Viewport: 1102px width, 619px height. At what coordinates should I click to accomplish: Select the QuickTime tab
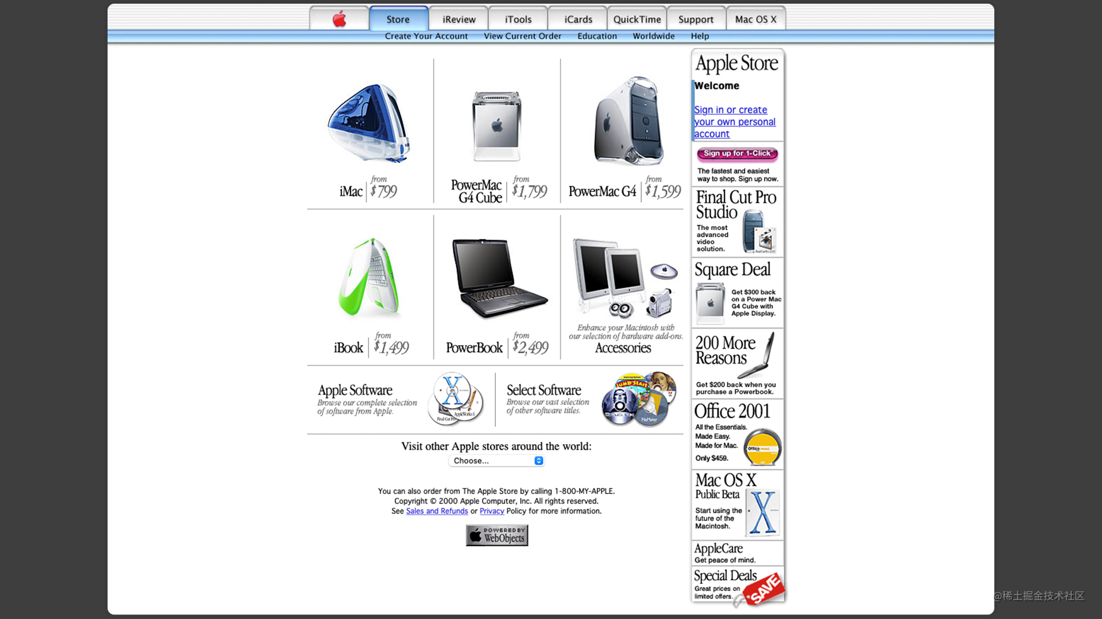[x=637, y=18]
